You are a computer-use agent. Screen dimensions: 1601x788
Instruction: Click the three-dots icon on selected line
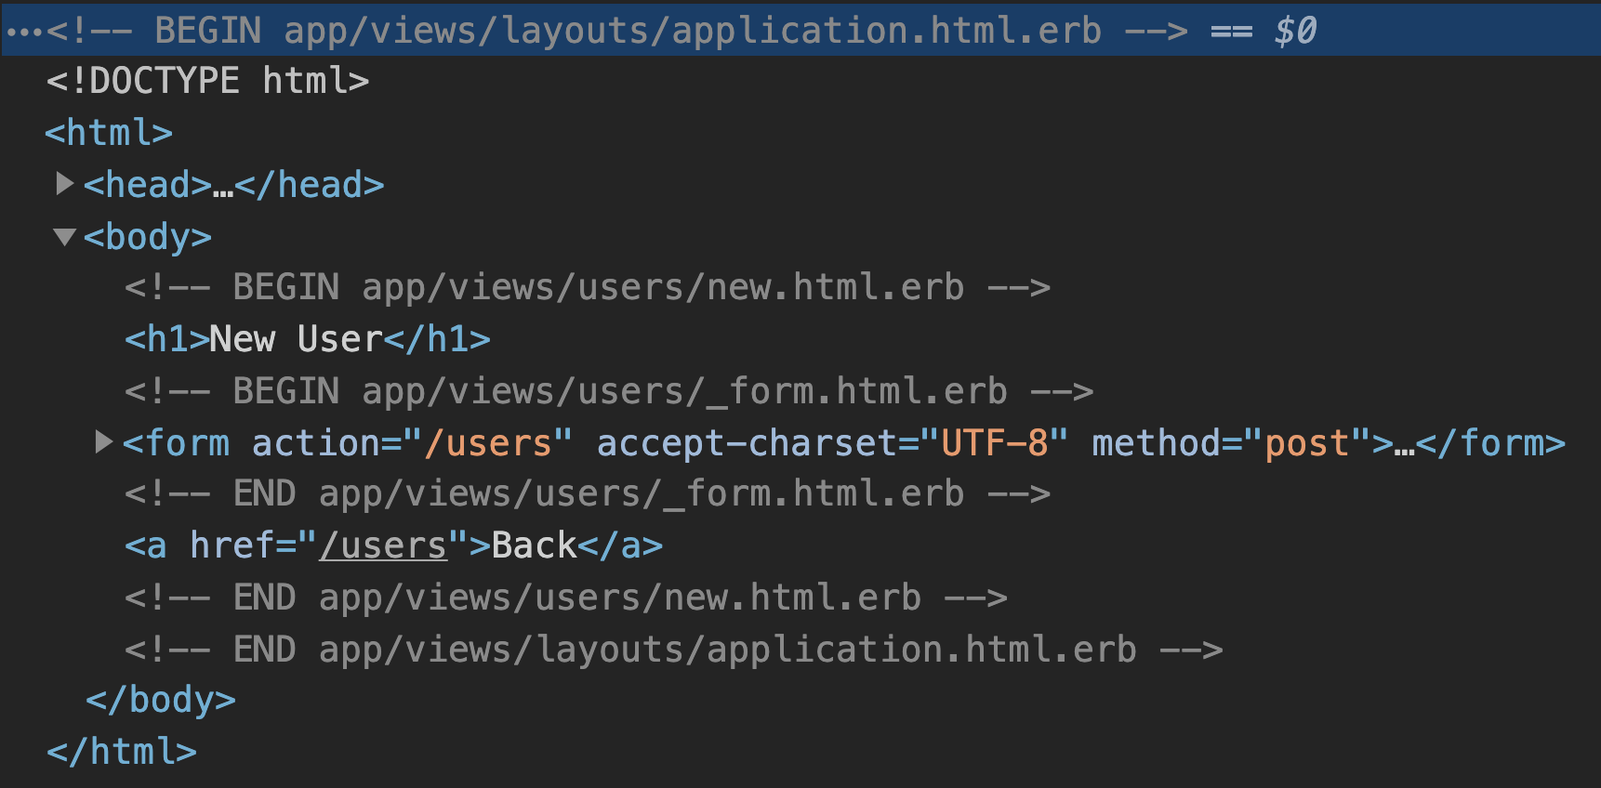(23, 32)
